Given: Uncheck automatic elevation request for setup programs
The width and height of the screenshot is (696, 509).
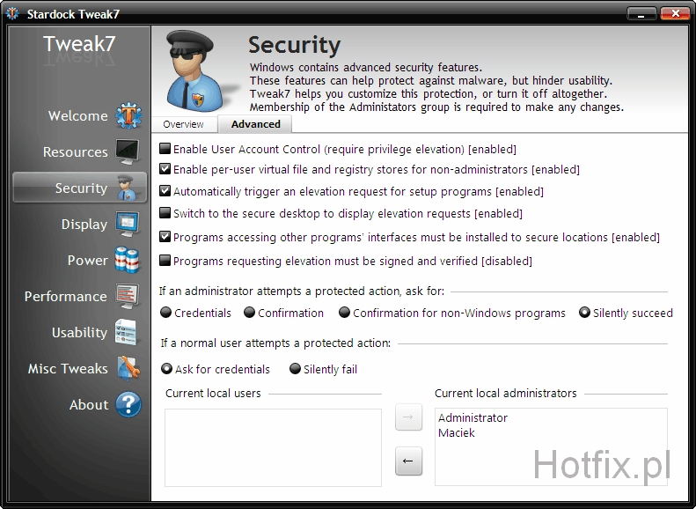Looking at the screenshot, I should coord(165,191).
